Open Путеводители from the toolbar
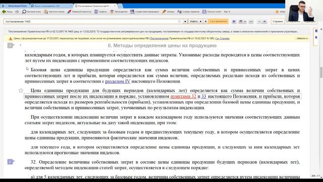The height and width of the screenshot is (182, 323). click(119, 12)
